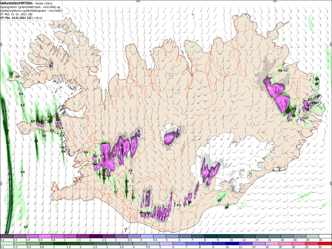Image resolution: width=332 pixels, height=249 pixels.
Task: Click the 20W longitude label
Action: click(138, 1)
